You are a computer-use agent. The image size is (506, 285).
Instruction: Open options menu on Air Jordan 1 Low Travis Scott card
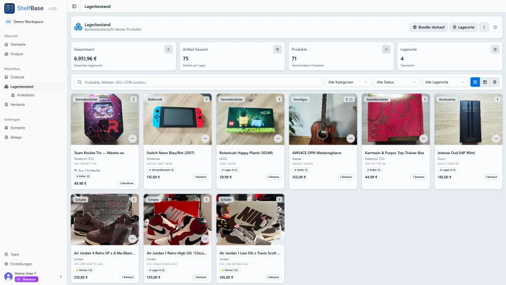[x=278, y=239]
